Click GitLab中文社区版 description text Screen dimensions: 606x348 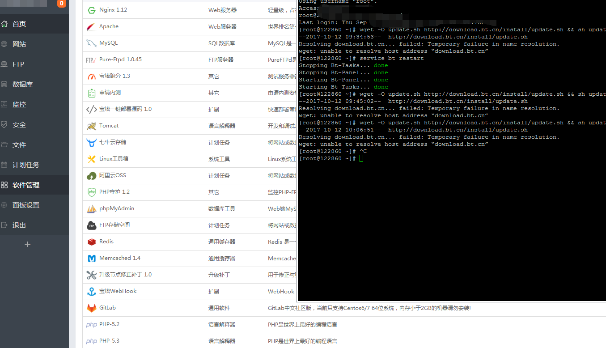click(369, 308)
